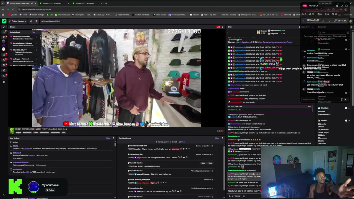Send comment with the arrow button
Image resolution: width=354 pixels, height=199 pixels.
[345, 99]
